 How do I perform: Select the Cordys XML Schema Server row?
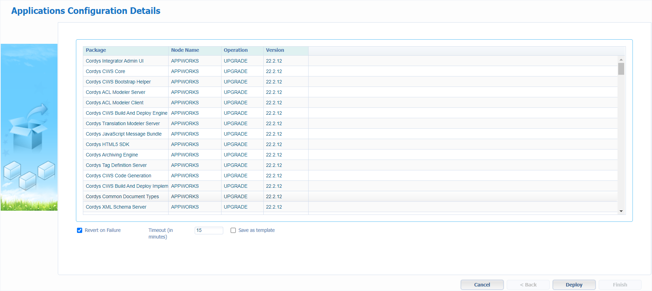(116, 207)
